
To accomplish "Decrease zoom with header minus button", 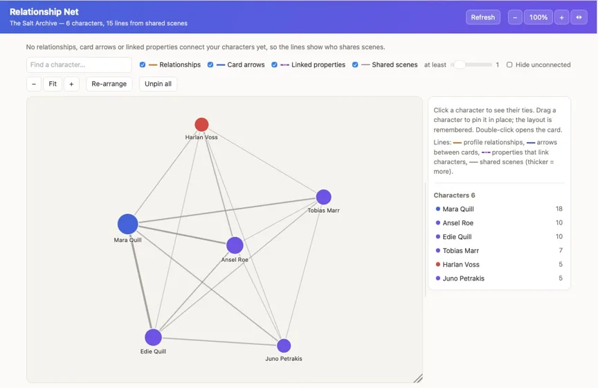I will click(x=515, y=17).
